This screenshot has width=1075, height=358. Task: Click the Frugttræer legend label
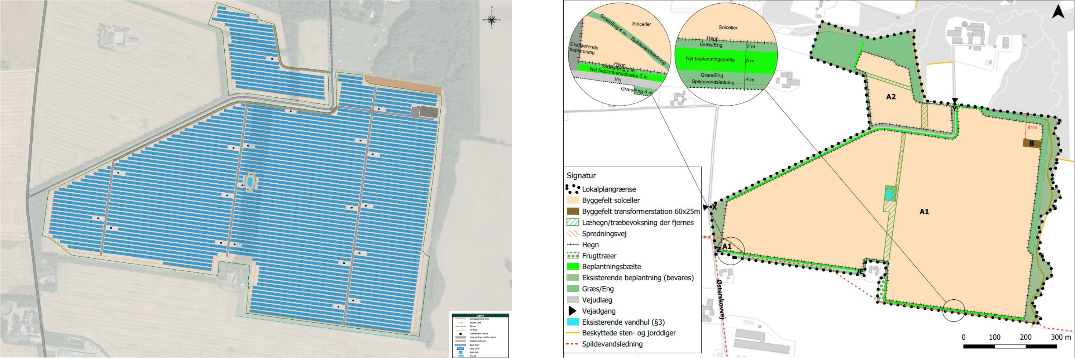[599, 256]
